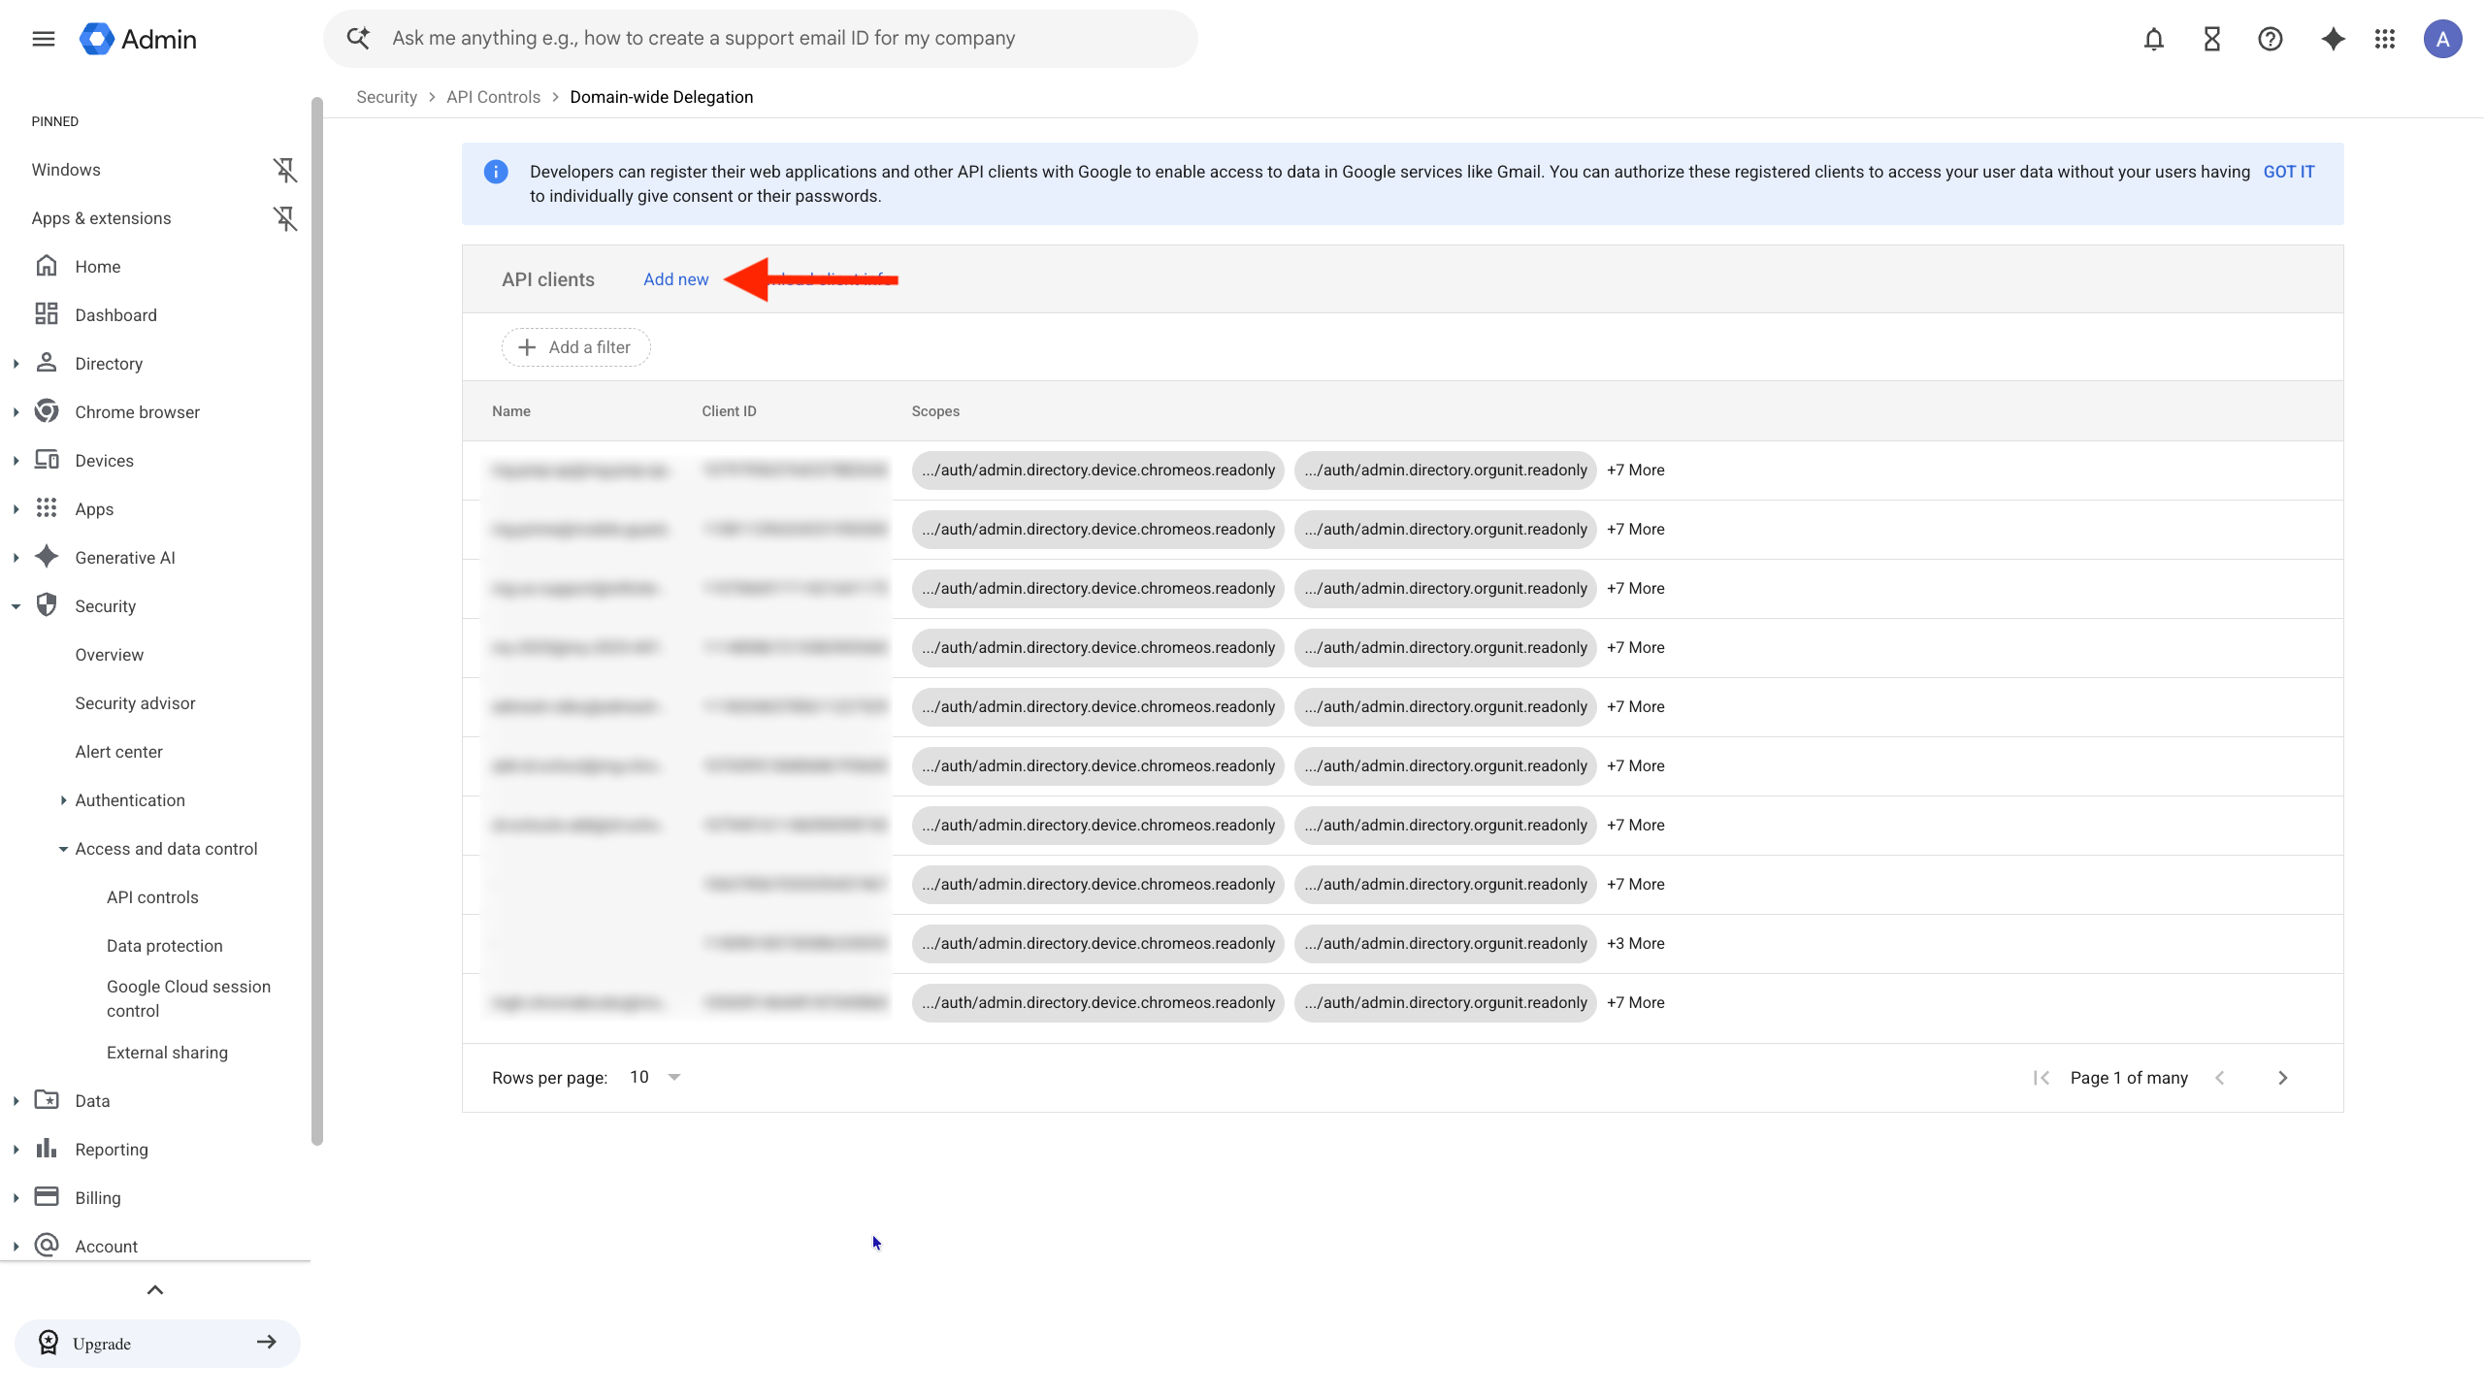Collapse the sidebar bottom chevron
2484x1397 pixels.
coord(155,1289)
